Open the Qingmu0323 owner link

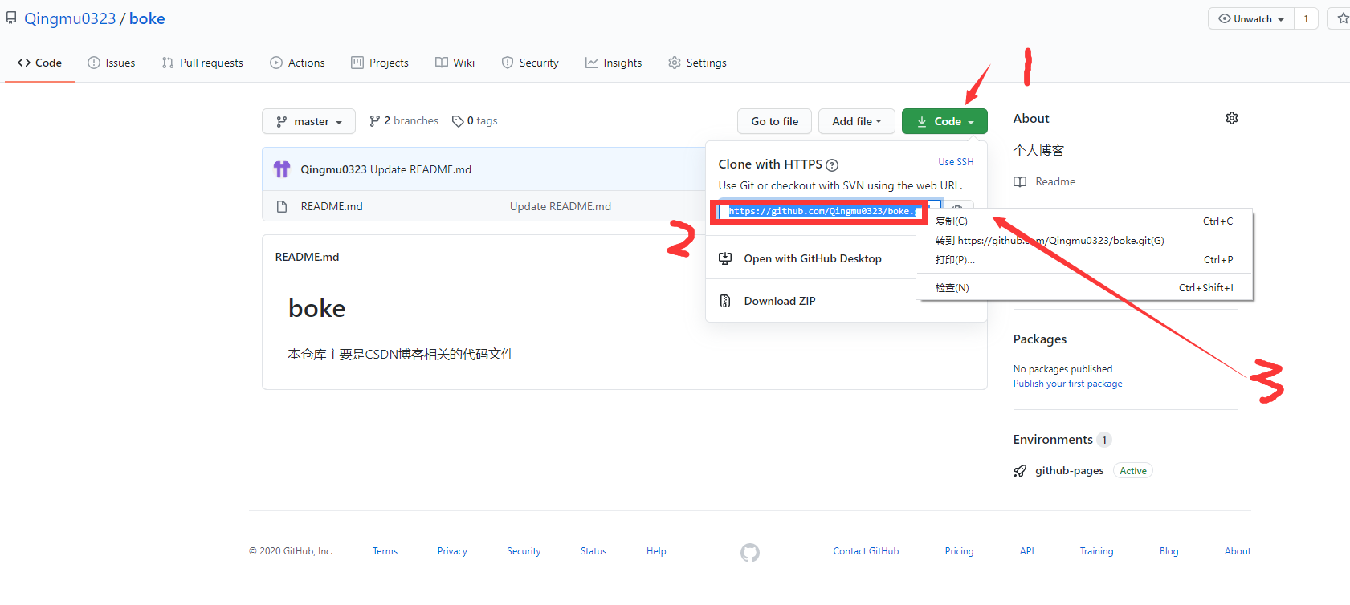[70, 18]
